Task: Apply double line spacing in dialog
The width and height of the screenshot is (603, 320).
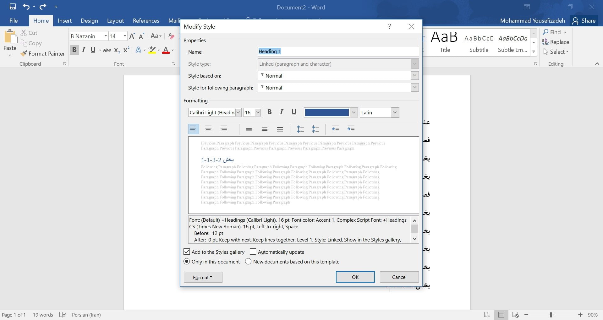Action: pyautogui.click(x=280, y=129)
